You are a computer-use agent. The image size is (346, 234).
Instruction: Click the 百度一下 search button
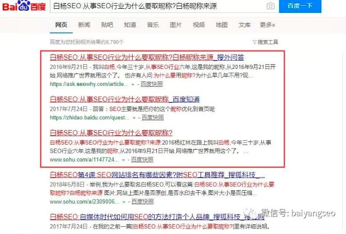[x=300, y=6]
